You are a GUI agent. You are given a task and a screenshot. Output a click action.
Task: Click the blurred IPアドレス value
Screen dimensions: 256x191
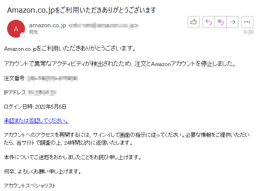pyautogui.click(x=42, y=93)
